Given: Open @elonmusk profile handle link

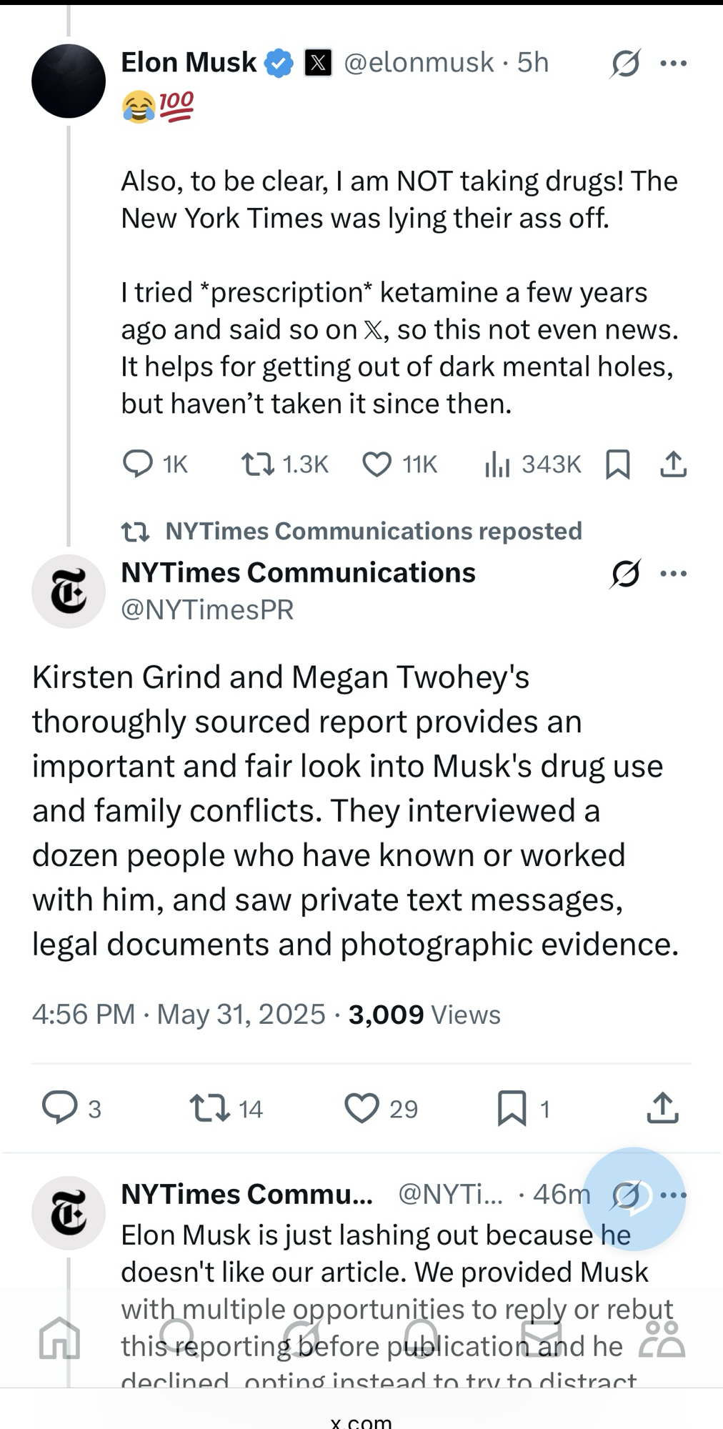Looking at the screenshot, I should click(419, 63).
